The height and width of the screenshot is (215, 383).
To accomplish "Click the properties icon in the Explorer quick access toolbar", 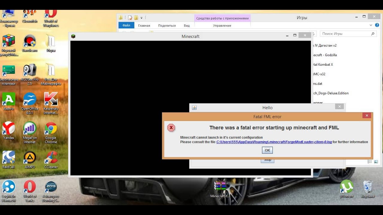I will 130,18.
